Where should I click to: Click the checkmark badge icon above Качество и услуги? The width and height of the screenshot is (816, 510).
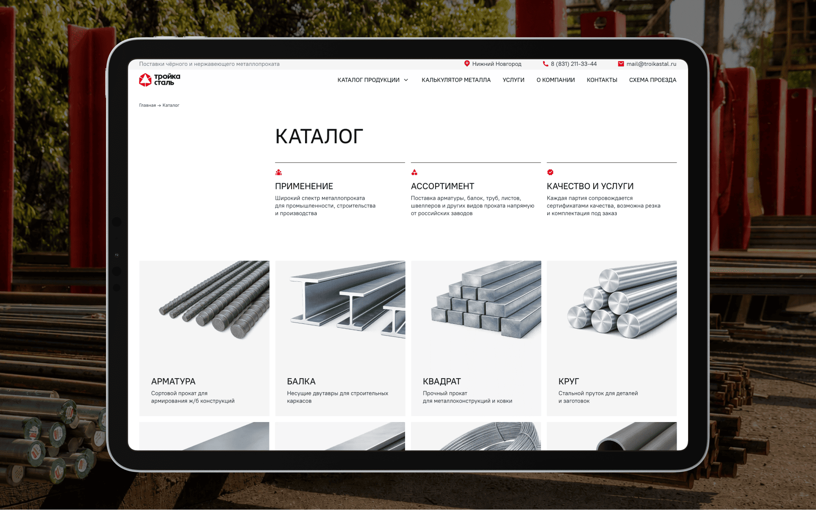tap(550, 172)
